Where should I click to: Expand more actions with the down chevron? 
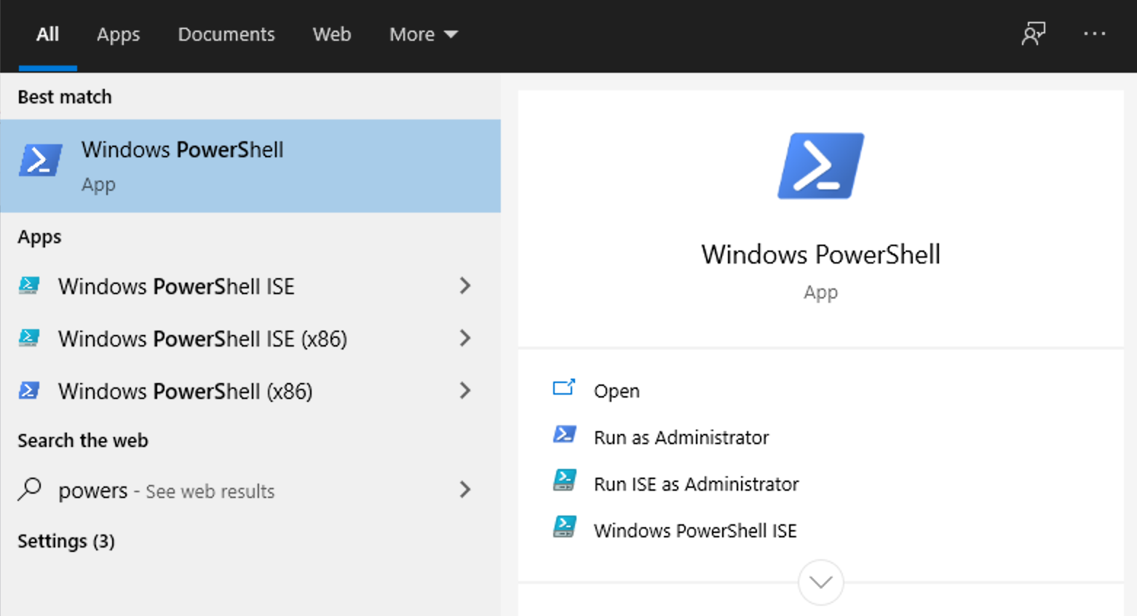(820, 583)
